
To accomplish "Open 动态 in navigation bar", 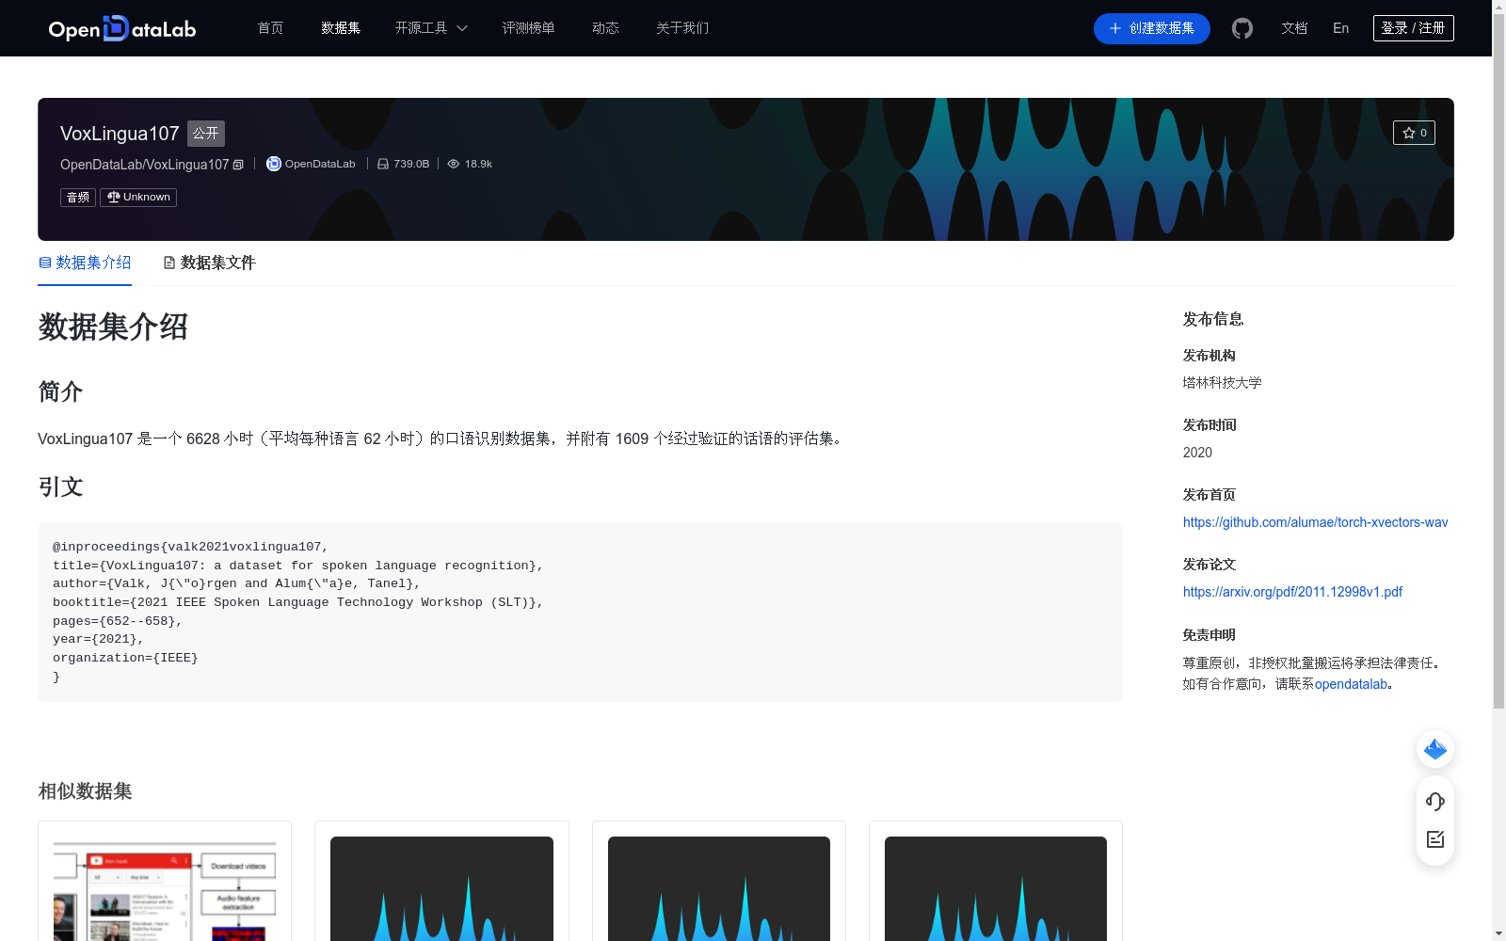I will tap(605, 28).
